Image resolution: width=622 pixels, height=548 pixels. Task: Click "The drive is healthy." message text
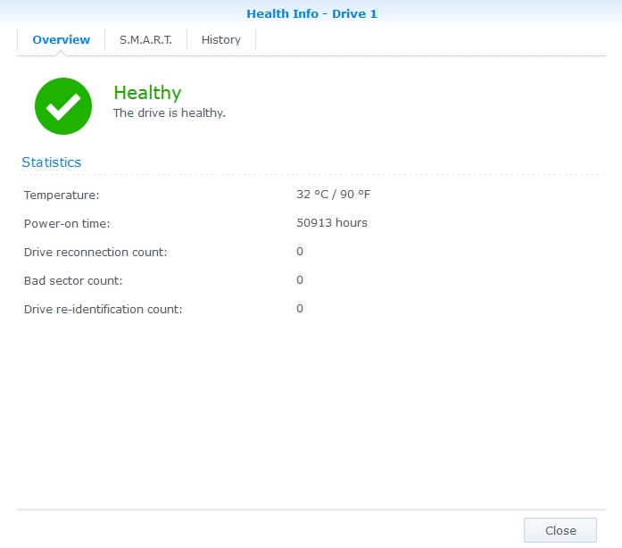(x=169, y=113)
